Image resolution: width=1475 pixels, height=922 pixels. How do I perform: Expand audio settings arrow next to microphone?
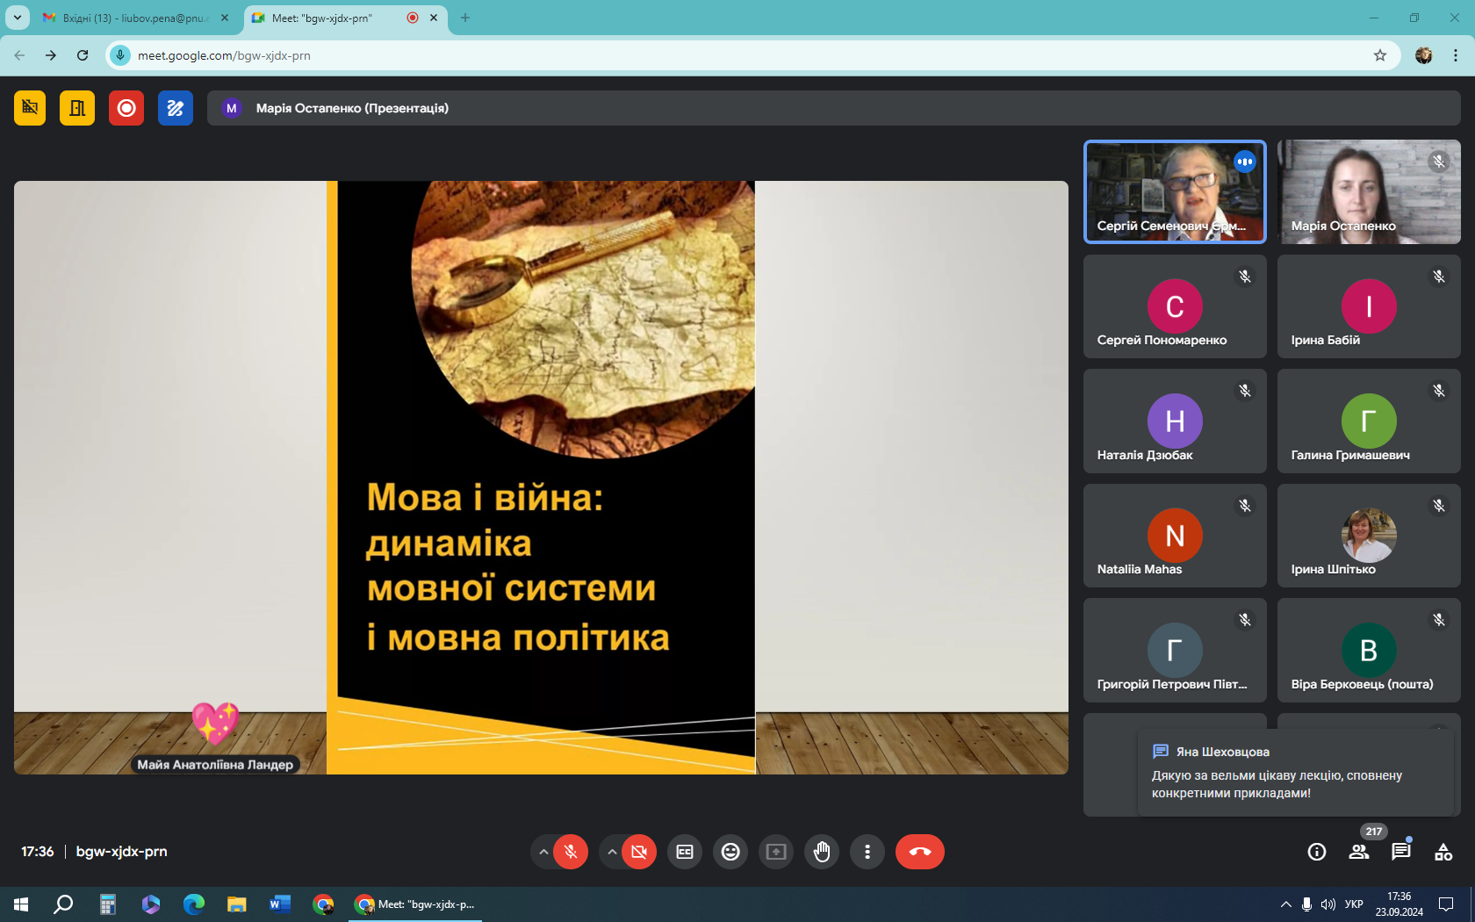(x=543, y=852)
